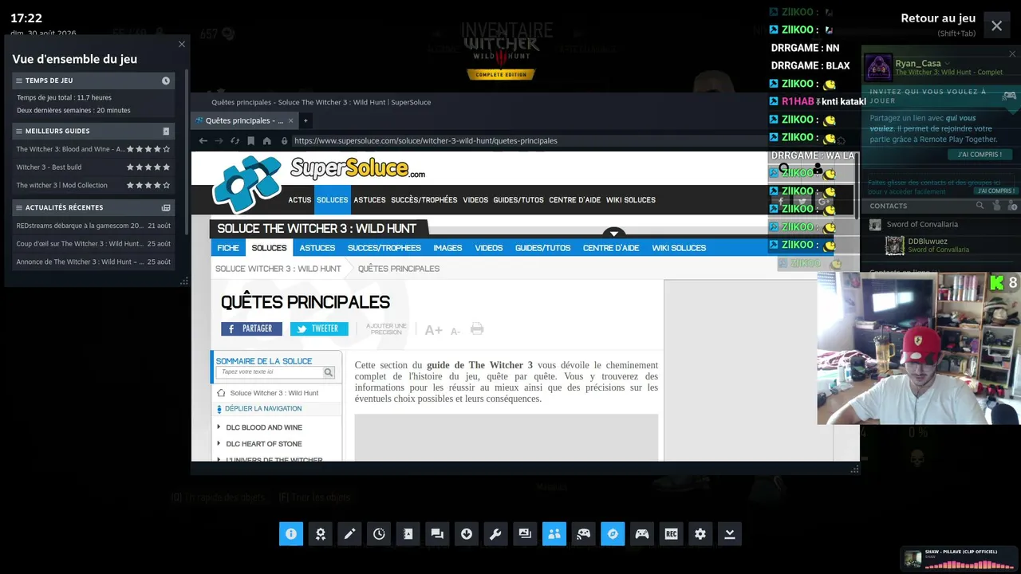Click the Ryan_Casa profile avatar

(x=878, y=67)
